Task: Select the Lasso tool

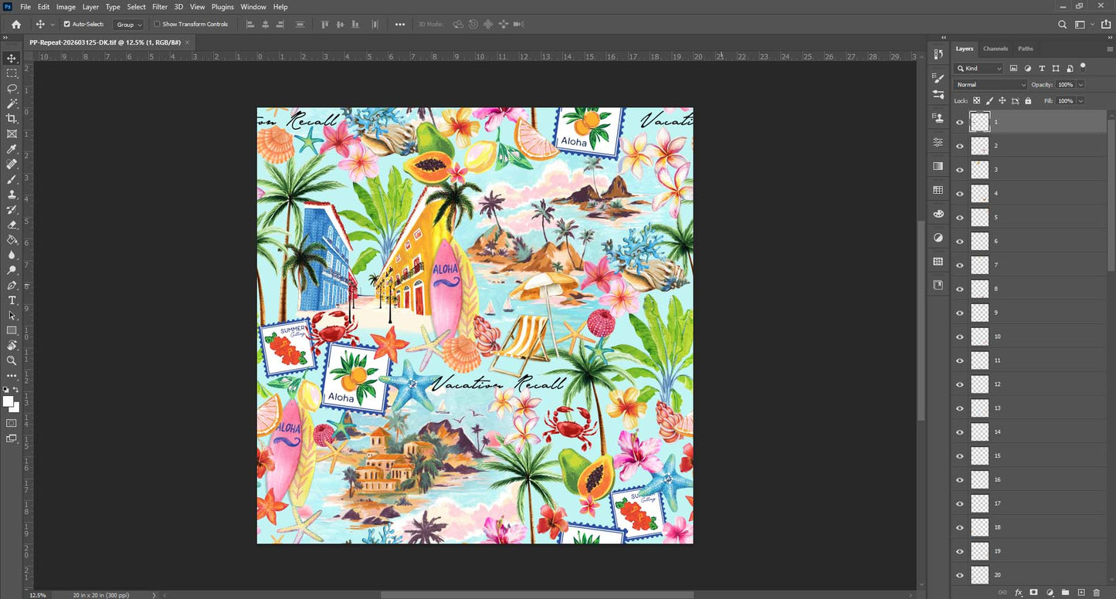Action: [x=12, y=88]
